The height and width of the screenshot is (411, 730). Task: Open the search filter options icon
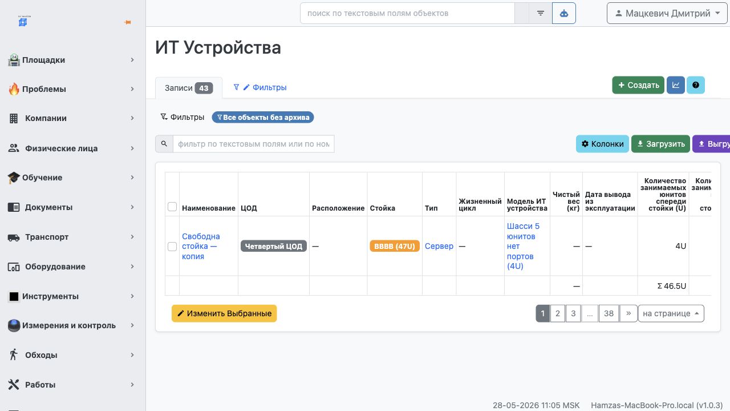tap(541, 13)
